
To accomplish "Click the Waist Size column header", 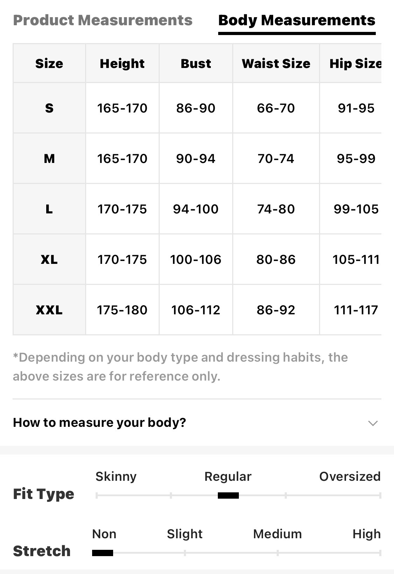I will click(x=276, y=63).
